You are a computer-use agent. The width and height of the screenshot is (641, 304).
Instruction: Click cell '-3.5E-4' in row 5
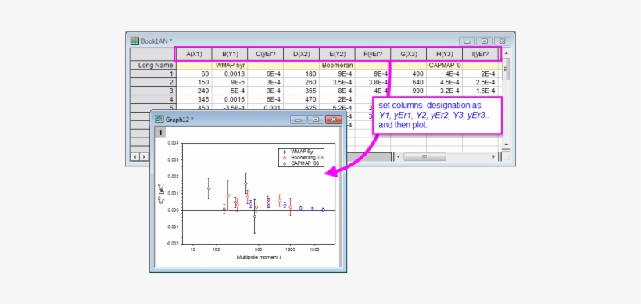tap(230, 108)
